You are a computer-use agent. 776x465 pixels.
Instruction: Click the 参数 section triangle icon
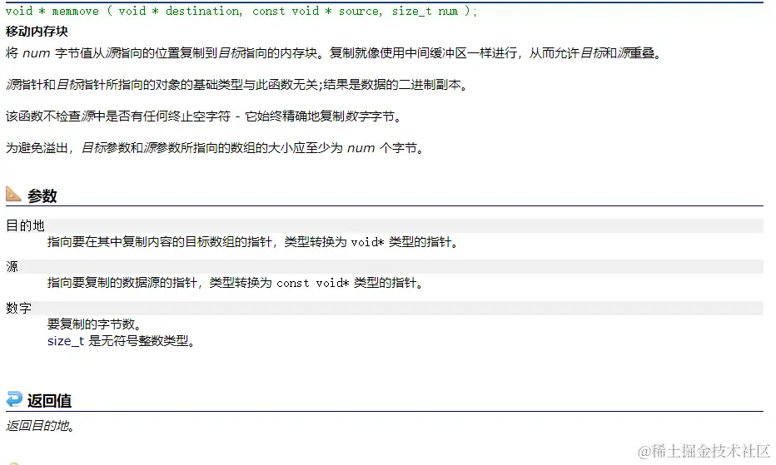13,194
